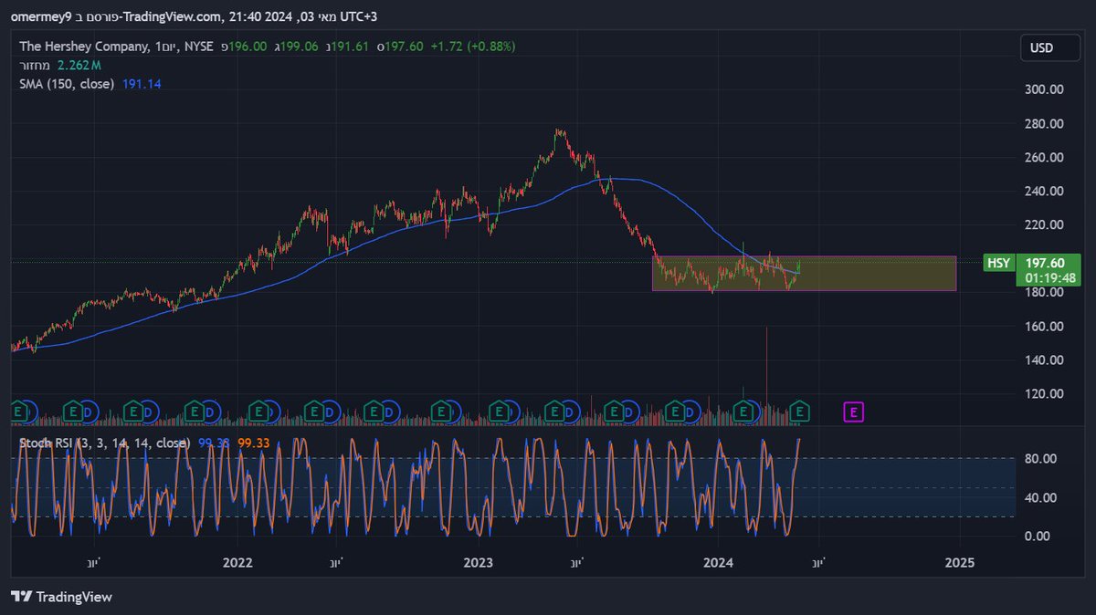Click the 2025 label on time axis
1096x615 pixels.
click(x=959, y=563)
